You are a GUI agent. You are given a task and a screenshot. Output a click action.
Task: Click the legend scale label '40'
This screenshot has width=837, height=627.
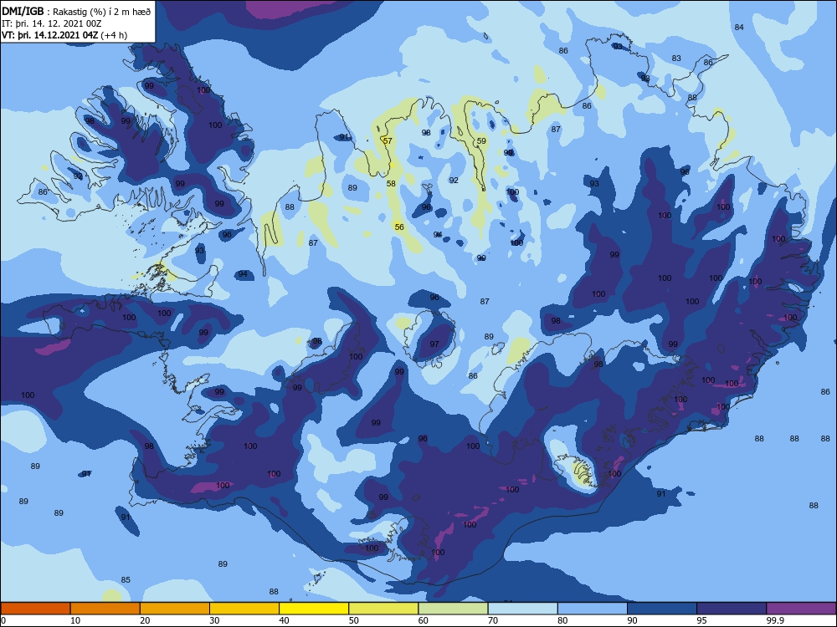(284, 620)
